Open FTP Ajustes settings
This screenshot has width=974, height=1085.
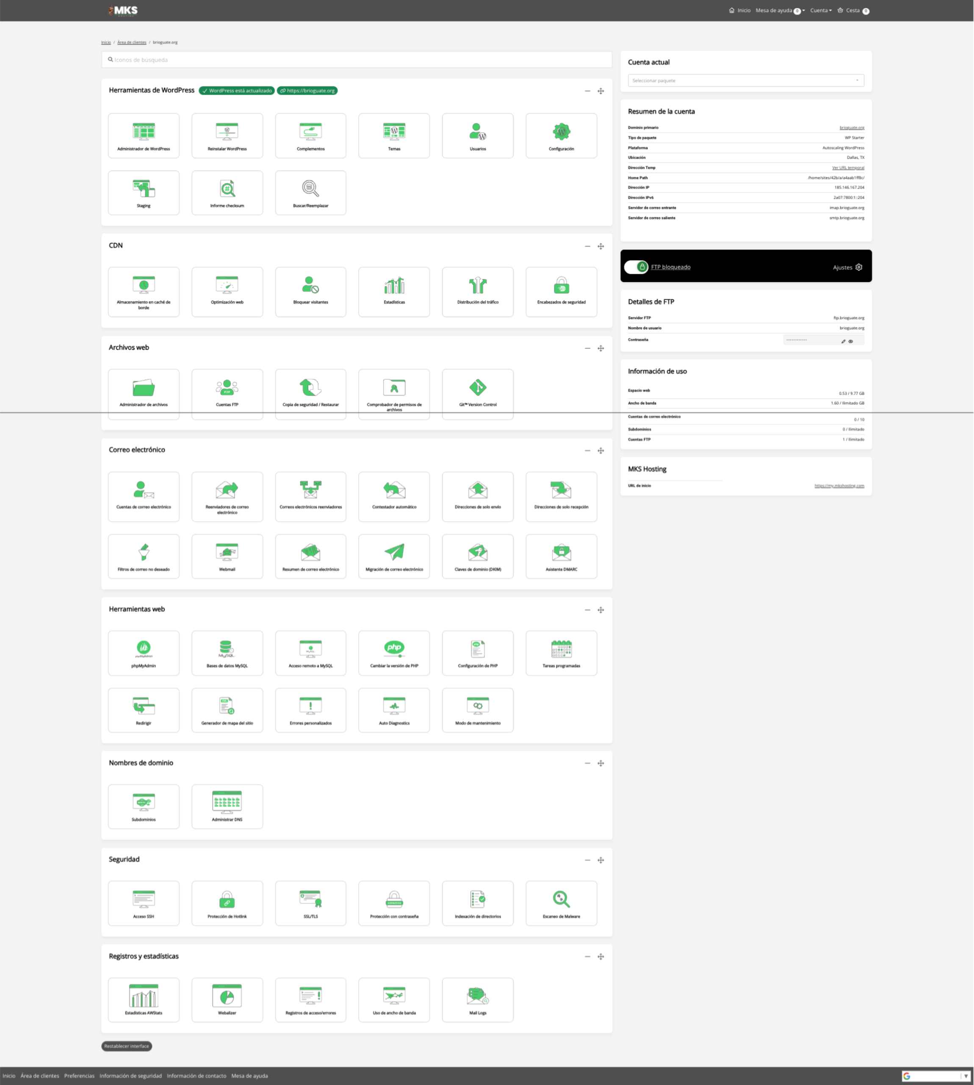[847, 267]
